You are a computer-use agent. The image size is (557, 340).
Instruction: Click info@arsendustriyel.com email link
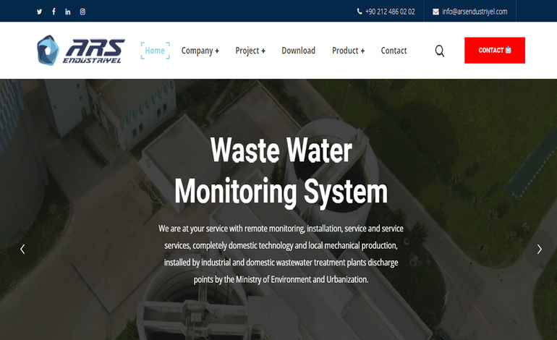(475, 12)
